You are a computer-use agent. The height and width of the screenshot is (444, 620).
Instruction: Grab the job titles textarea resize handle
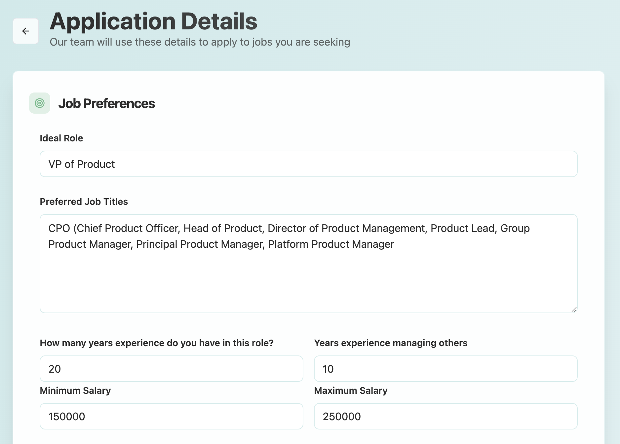point(574,310)
